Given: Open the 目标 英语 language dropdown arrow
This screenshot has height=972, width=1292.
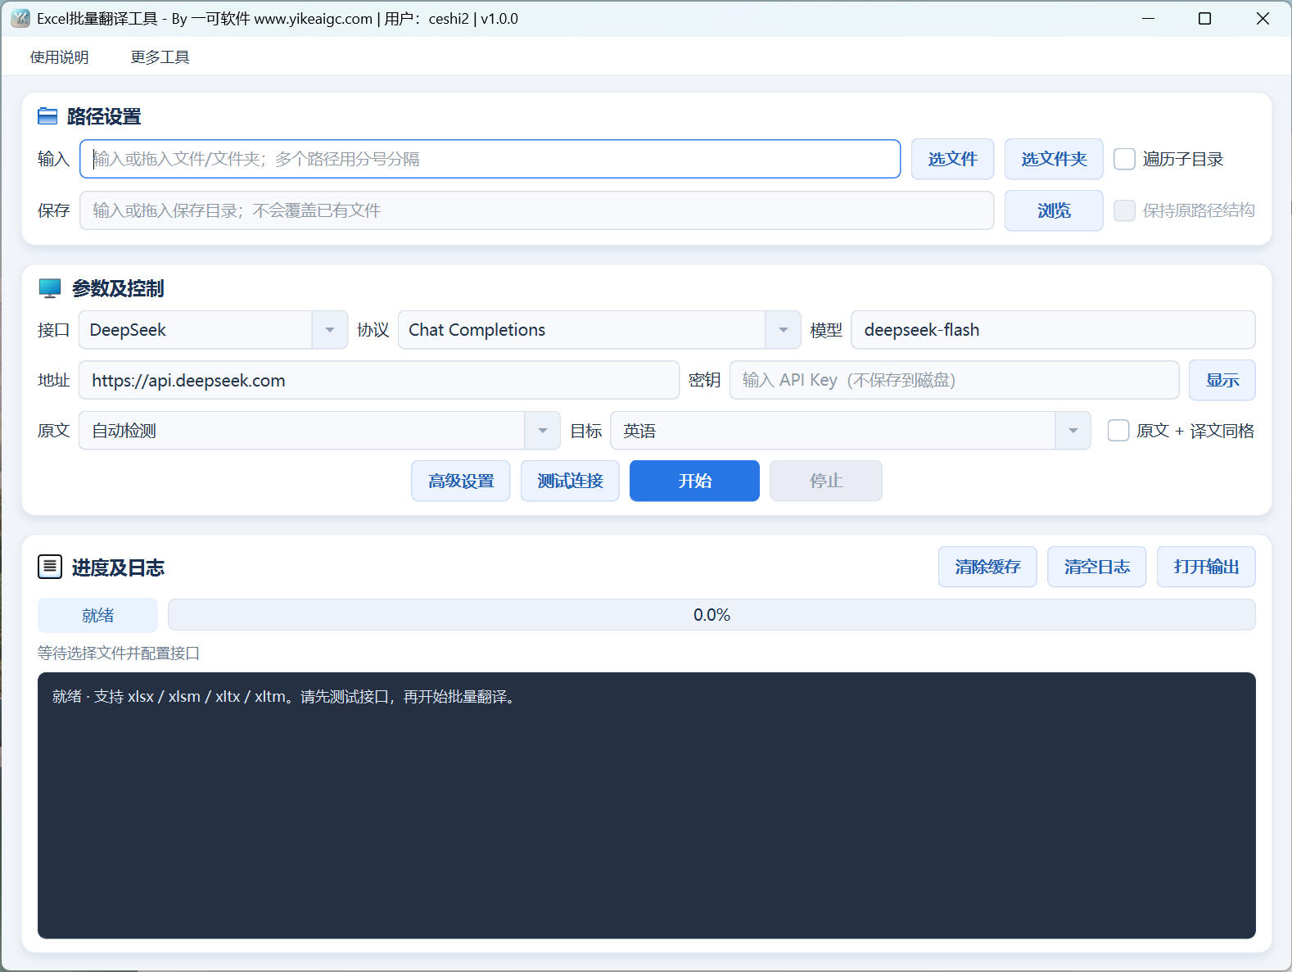Looking at the screenshot, I should [x=1073, y=431].
